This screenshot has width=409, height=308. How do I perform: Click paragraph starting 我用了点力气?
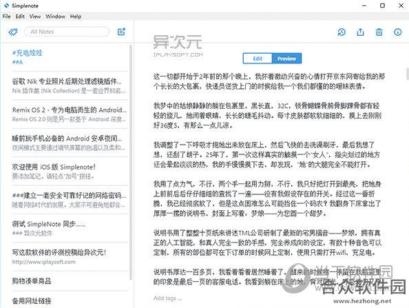click(267, 198)
